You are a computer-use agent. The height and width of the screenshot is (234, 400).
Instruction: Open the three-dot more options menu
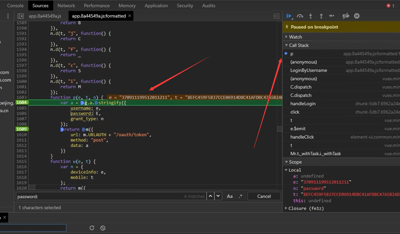pos(8,16)
